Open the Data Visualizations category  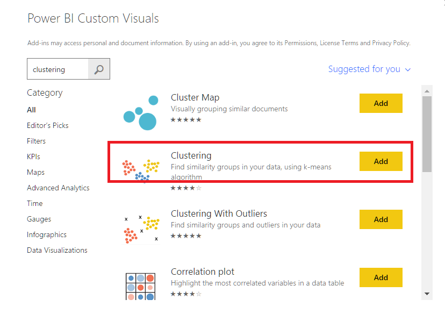point(57,250)
